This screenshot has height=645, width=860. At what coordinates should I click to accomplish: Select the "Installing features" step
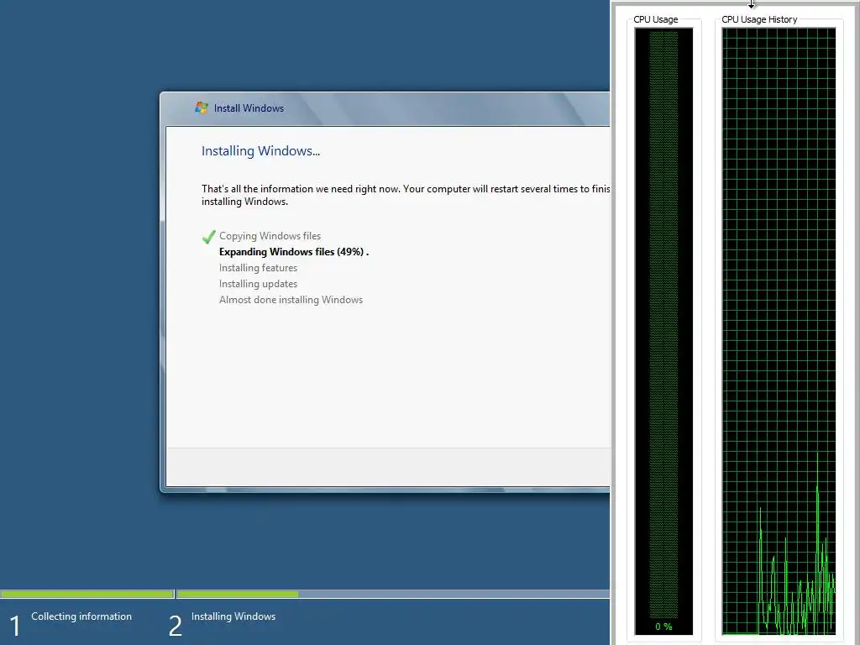coord(259,268)
